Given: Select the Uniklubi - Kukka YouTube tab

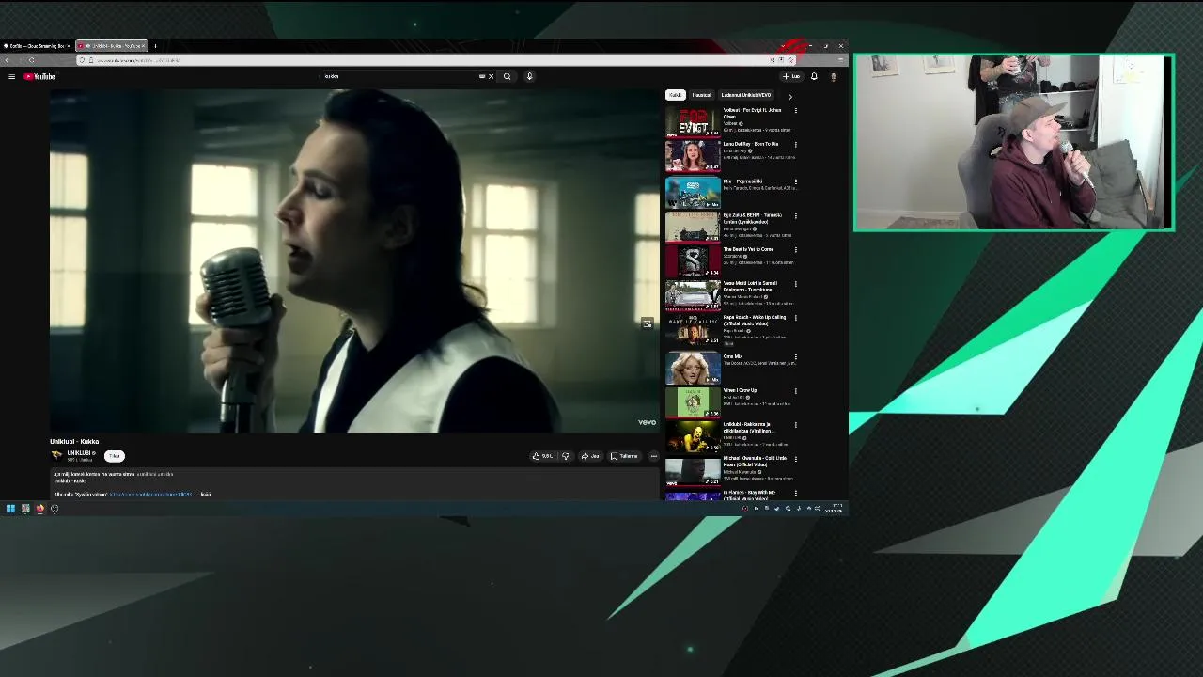Looking at the screenshot, I should 112,45.
